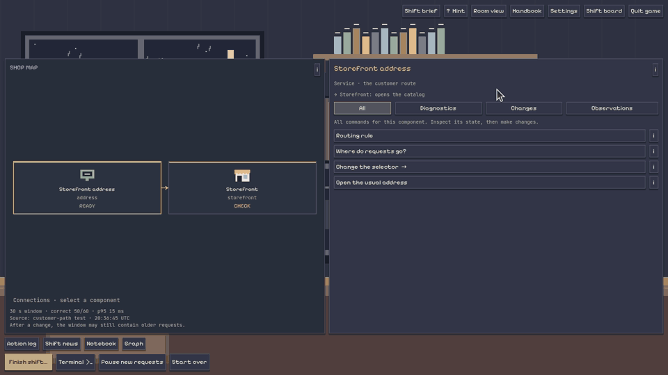Click the Hint button
Viewport: 668px width, 375px height.
coord(455,11)
